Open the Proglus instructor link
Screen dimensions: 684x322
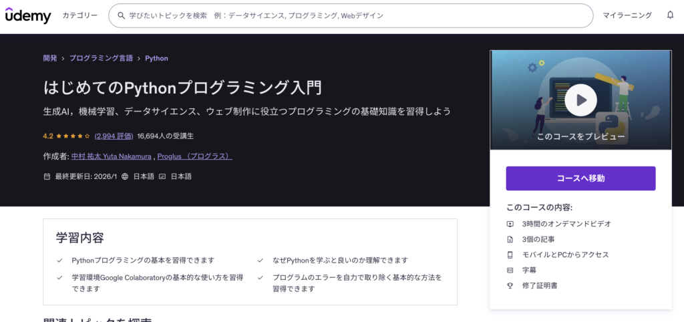(195, 156)
